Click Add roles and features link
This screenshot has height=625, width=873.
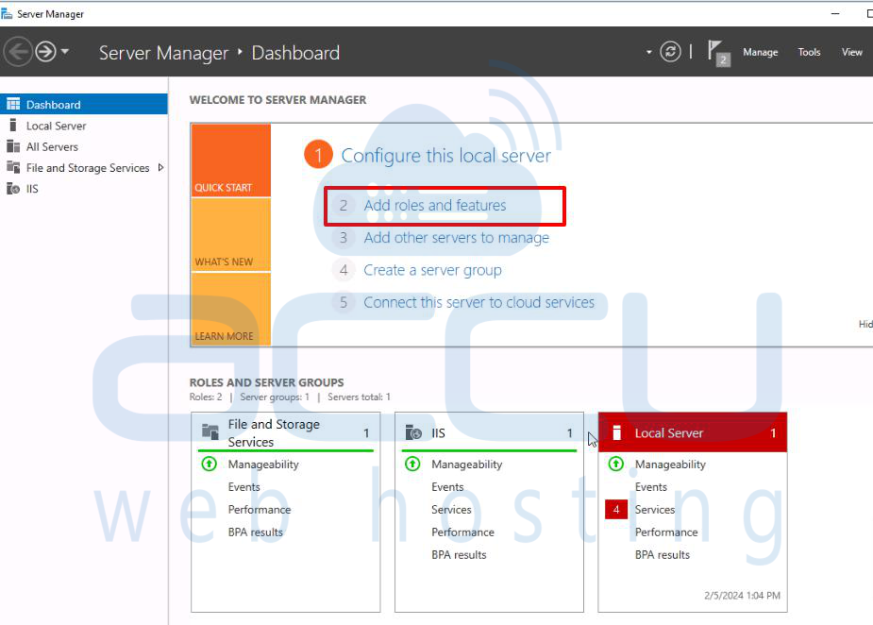(x=435, y=206)
